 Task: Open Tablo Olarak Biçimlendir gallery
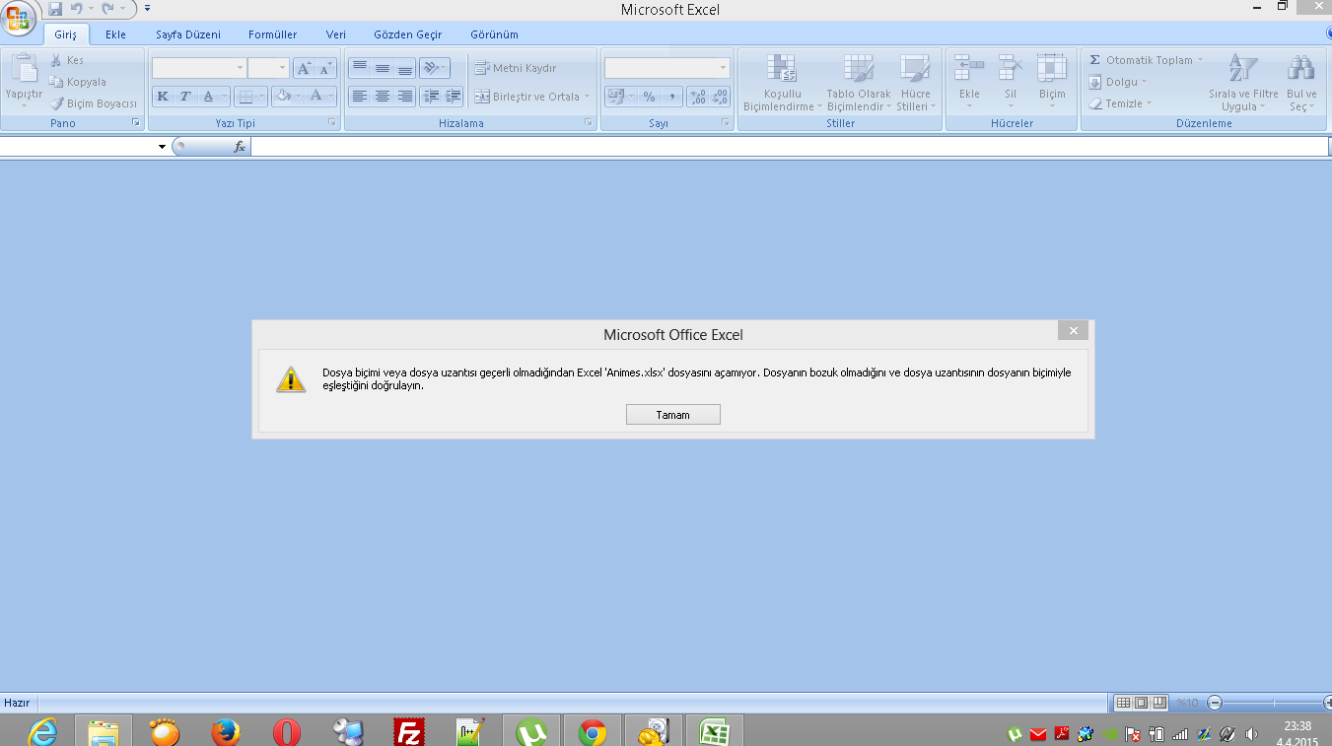pyautogui.click(x=859, y=83)
